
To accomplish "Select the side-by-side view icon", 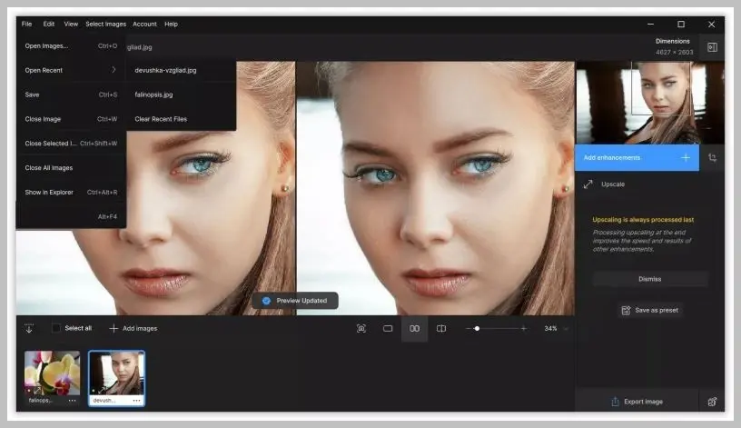I will tap(414, 328).
